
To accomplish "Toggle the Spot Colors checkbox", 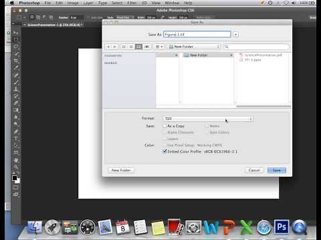I will (207, 133).
